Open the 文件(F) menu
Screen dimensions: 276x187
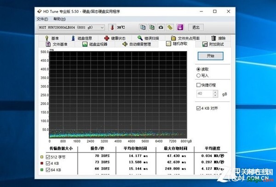click(x=42, y=19)
